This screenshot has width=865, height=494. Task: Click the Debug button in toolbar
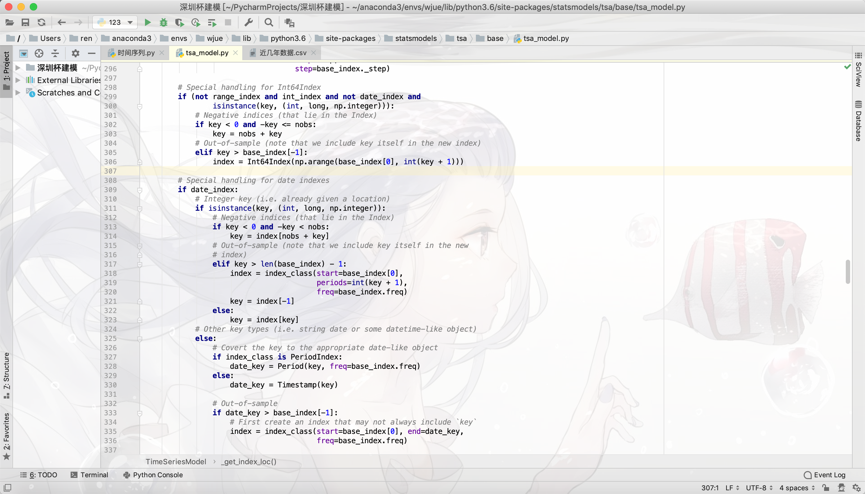click(x=163, y=22)
